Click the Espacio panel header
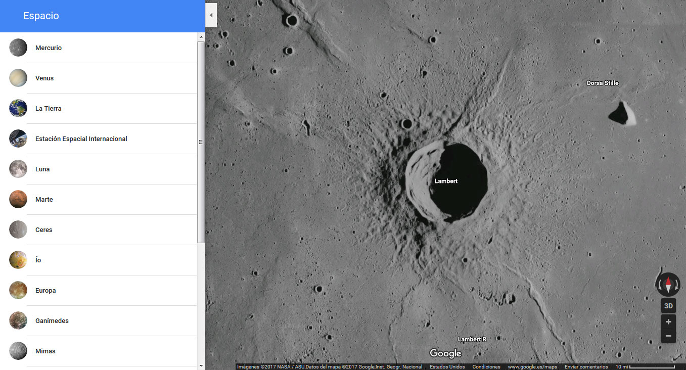The width and height of the screenshot is (686, 370). coord(103,16)
